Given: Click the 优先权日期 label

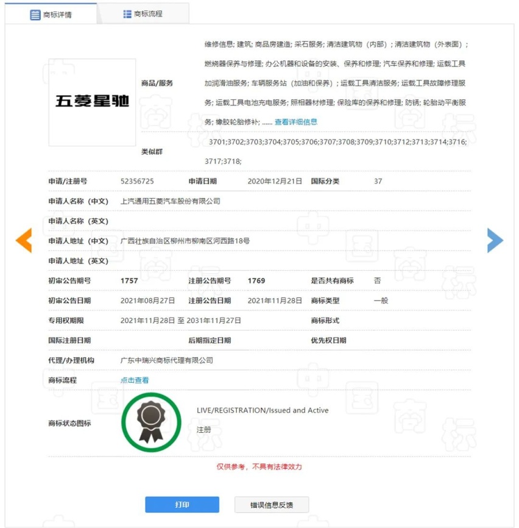Looking at the screenshot, I should coord(328,340).
